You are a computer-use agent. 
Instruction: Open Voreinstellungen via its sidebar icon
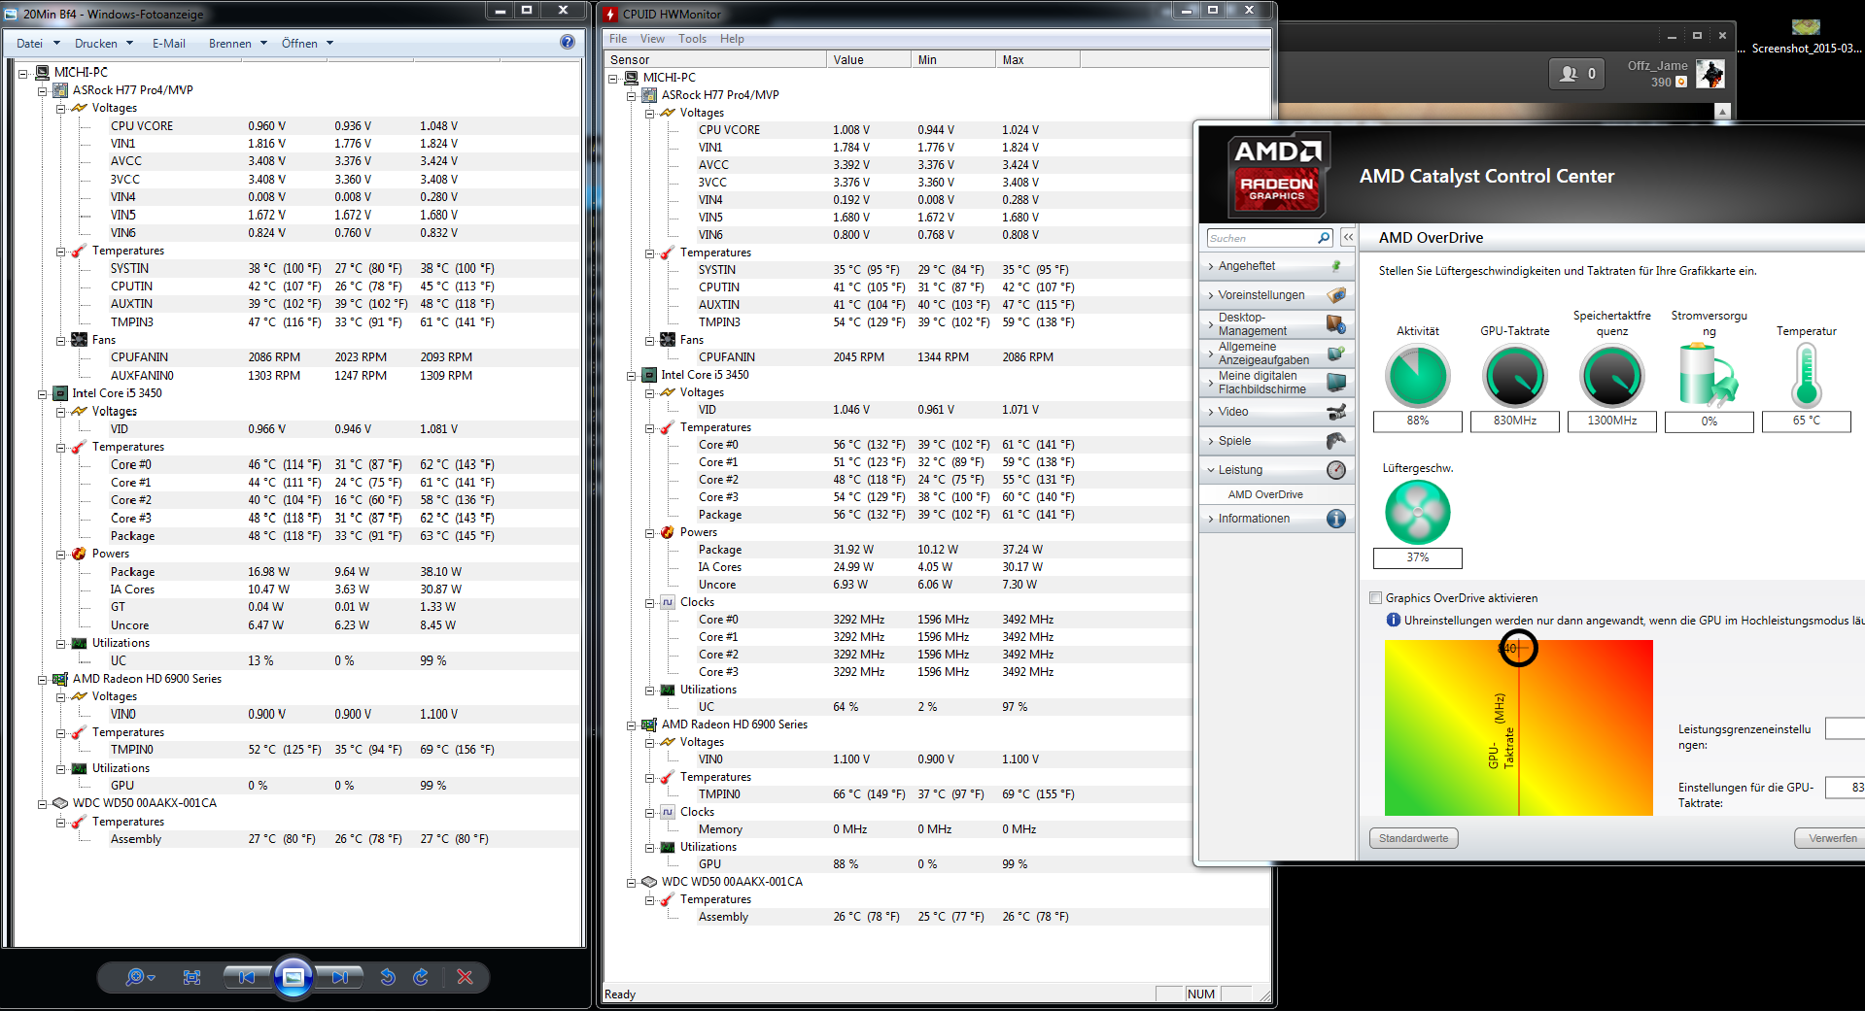[1336, 295]
